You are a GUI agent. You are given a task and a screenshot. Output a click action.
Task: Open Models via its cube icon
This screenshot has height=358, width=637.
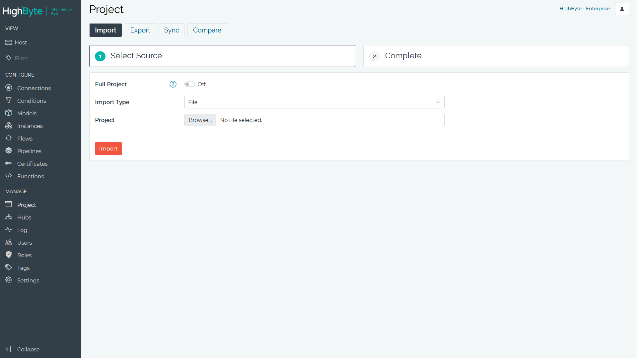[9, 113]
